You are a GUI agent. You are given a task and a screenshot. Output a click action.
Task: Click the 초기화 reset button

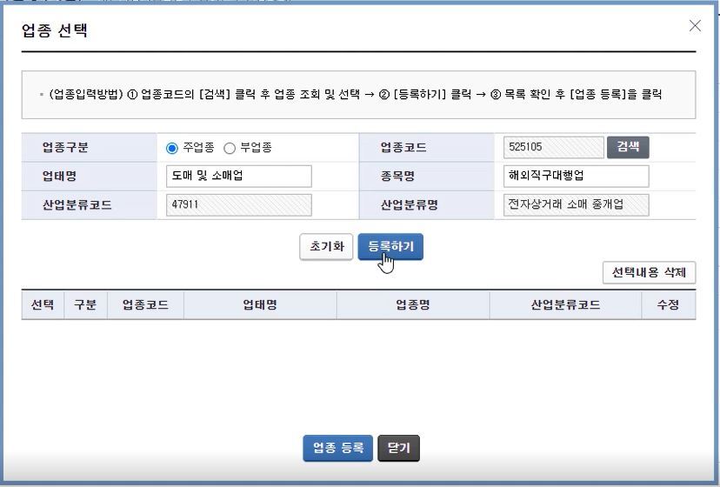point(326,247)
